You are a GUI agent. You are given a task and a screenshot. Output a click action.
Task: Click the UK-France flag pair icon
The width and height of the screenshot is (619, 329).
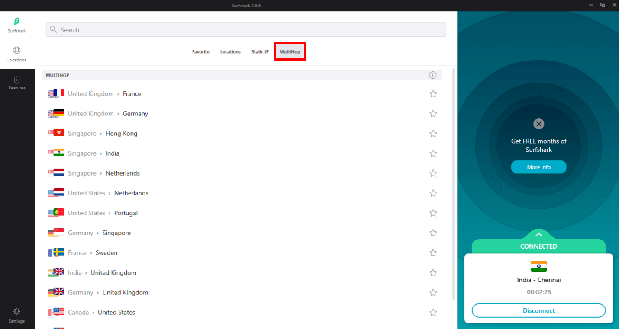(x=56, y=93)
